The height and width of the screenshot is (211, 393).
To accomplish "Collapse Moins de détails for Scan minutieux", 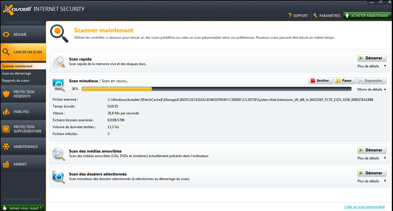I will click(x=372, y=89).
